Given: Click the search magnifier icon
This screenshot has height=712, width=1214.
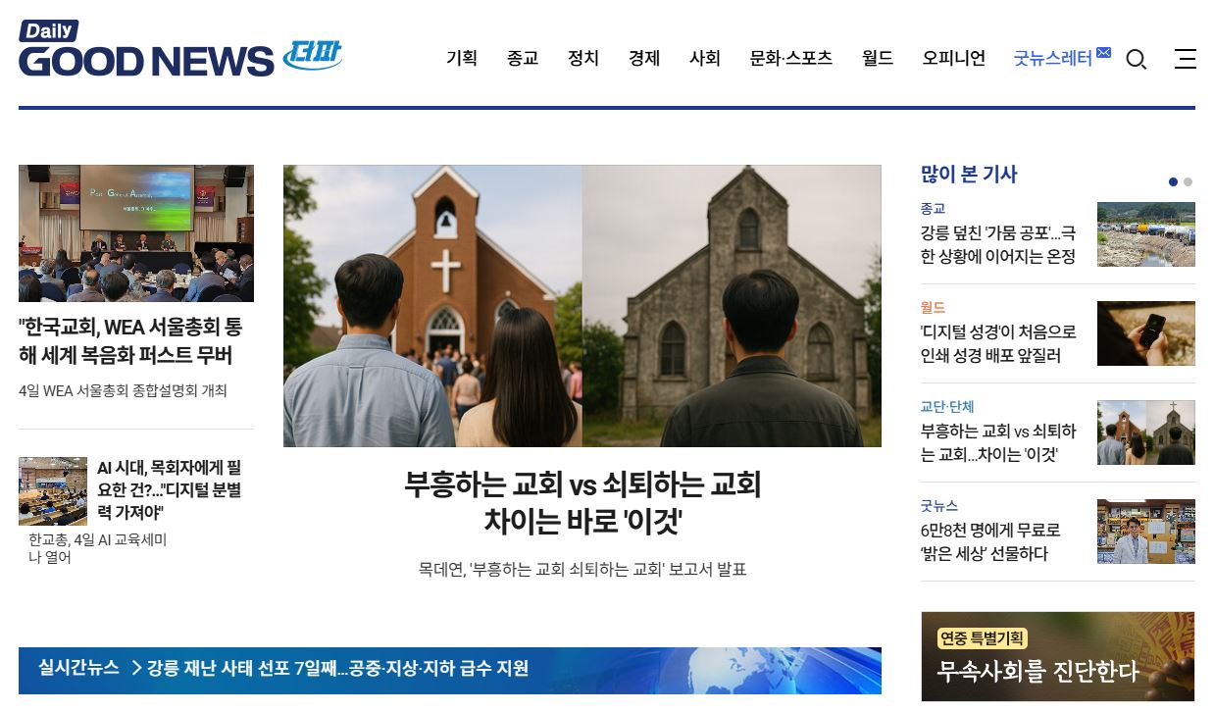Looking at the screenshot, I should click(1136, 60).
